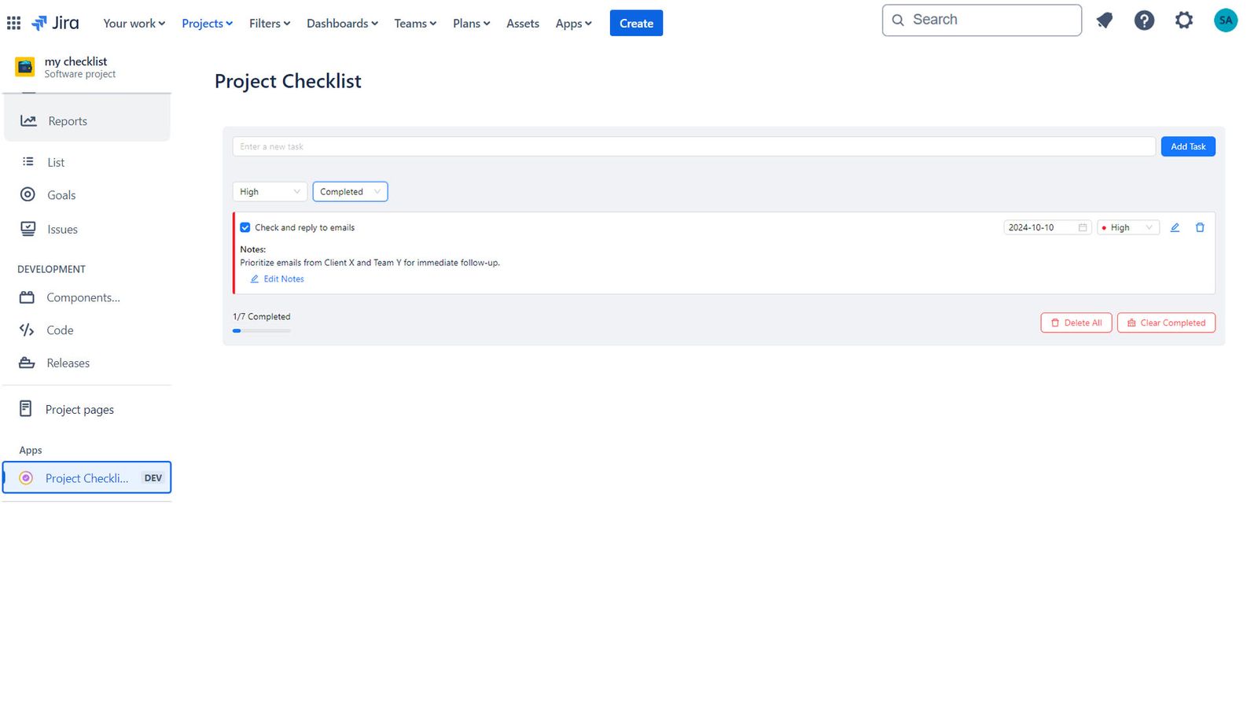This screenshot has height=708, width=1258.
Task: Click the Jira logo
Action: [55, 23]
